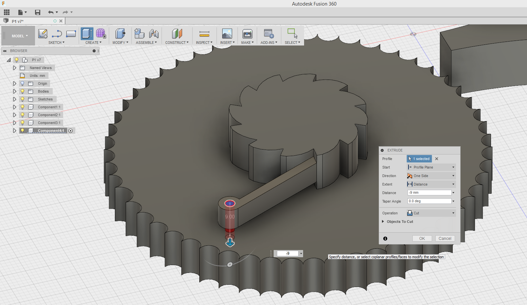Expand the Bodies folder node
This screenshot has height=305, width=527.
point(14,91)
